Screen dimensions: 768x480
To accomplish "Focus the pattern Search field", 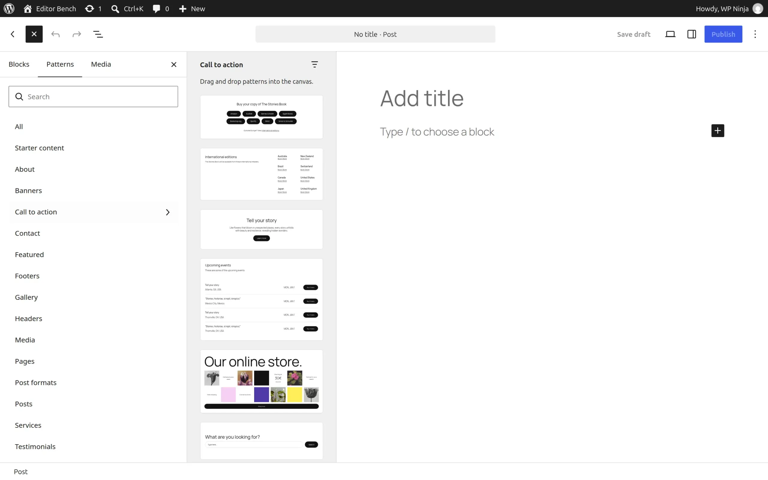I will click(93, 97).
